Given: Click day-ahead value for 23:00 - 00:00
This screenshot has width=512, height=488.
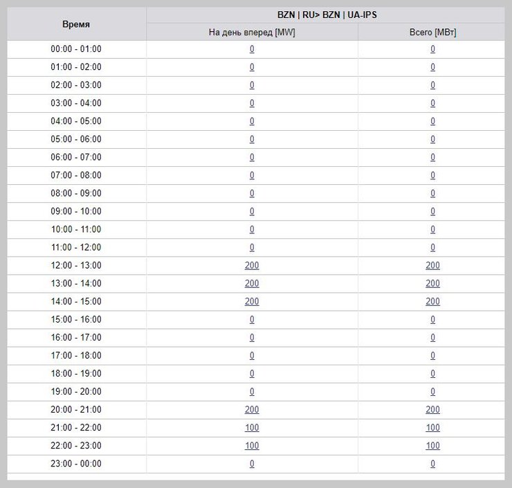Looking at the screenshot, I should (x=252, y=463).
